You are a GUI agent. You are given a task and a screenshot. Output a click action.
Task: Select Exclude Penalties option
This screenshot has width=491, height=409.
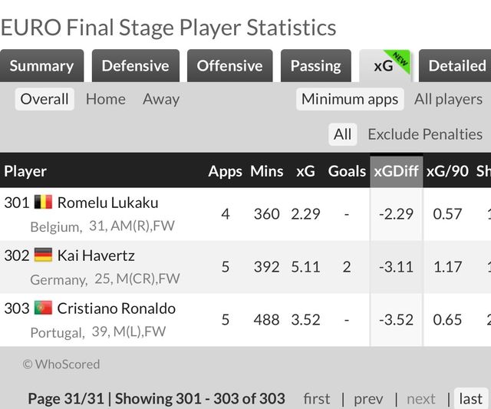point(425,134)
